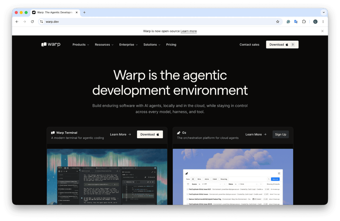340x221 pixels.
Task: Open the Status Done dropdown in Oz preview
Action: pos(248,184)
